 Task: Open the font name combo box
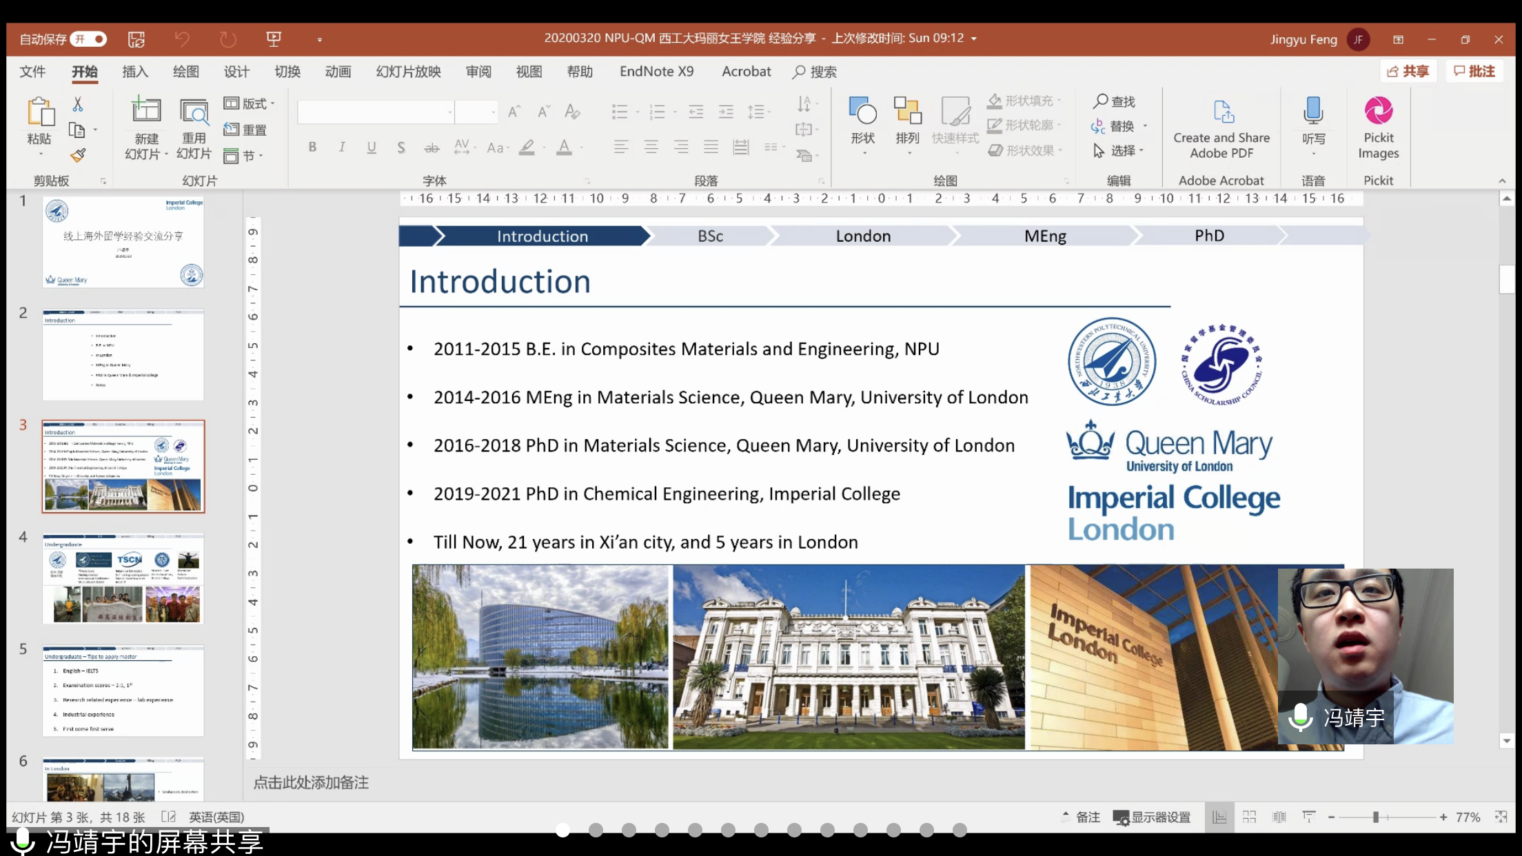pos(376,112)
